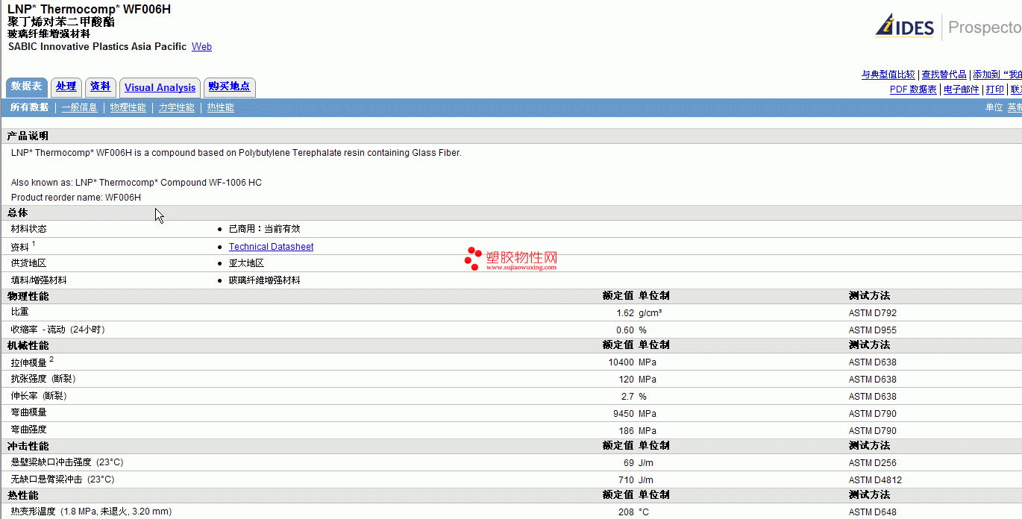Click the 拉伸模量 value 10400
The width and height of the screenshot is (1022, 519).
coord(621,362)
